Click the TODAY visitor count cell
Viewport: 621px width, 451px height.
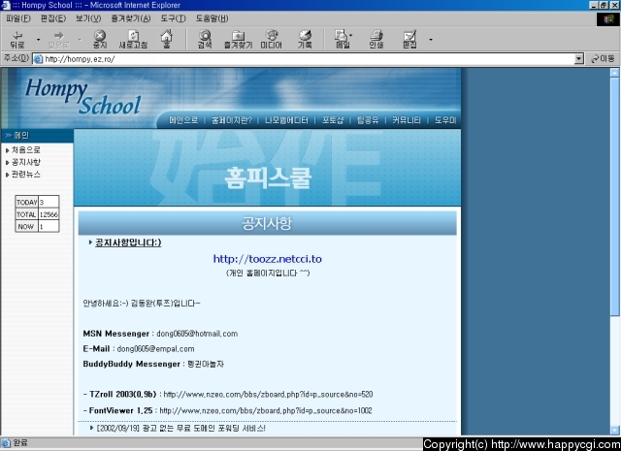coord(49,203)
